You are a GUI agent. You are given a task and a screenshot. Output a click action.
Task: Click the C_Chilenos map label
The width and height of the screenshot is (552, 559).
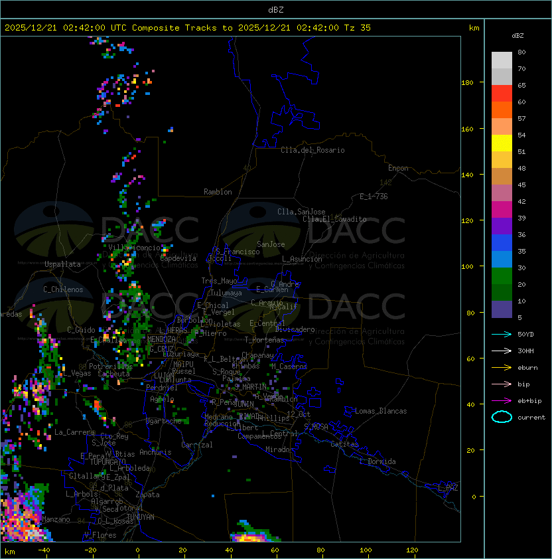[x=63, y=289]
